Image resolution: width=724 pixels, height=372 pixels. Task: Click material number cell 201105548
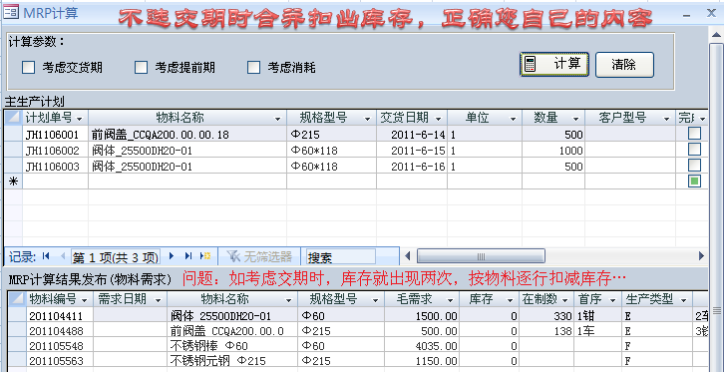(60, 346)
